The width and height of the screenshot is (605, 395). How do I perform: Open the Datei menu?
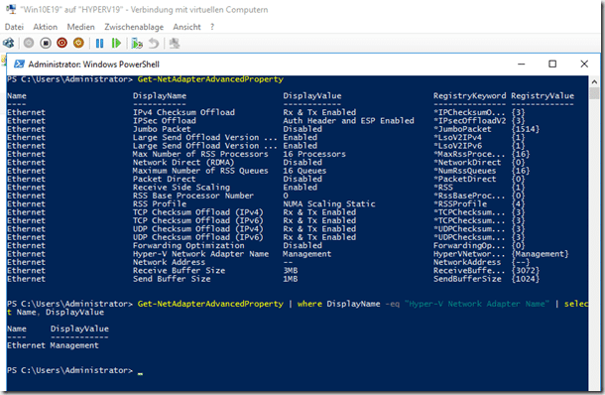coord(14,27)
